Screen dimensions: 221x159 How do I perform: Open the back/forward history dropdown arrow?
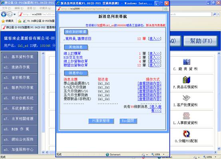(x=15, y=14)
